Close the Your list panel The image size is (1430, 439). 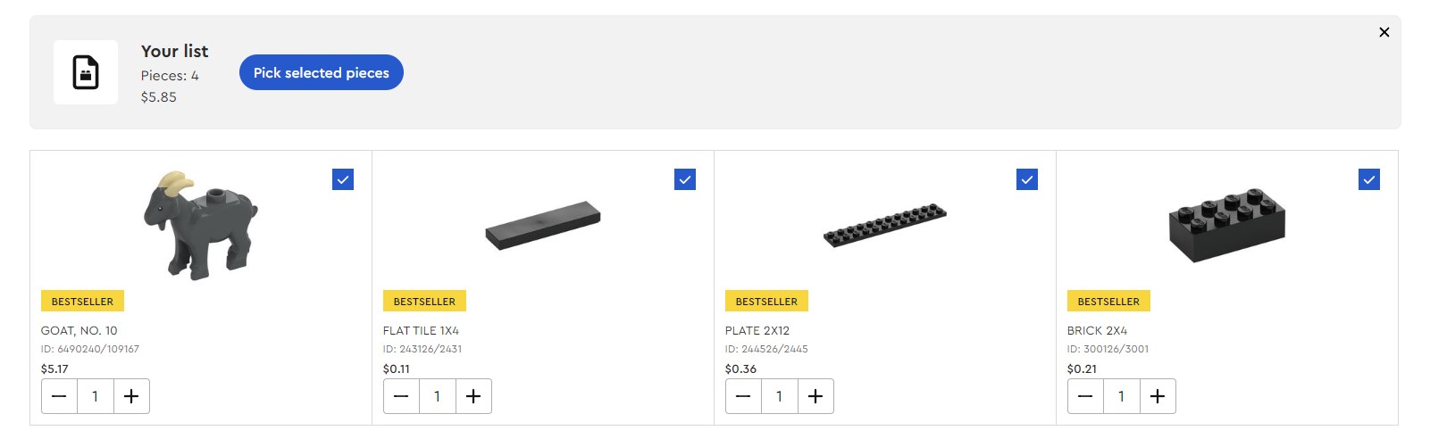(x=1384, y=32)
